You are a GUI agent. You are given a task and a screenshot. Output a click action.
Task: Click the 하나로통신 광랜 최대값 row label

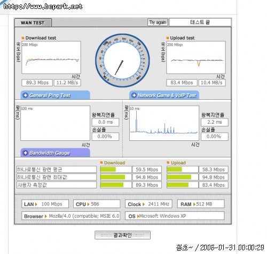click(57, 177)
